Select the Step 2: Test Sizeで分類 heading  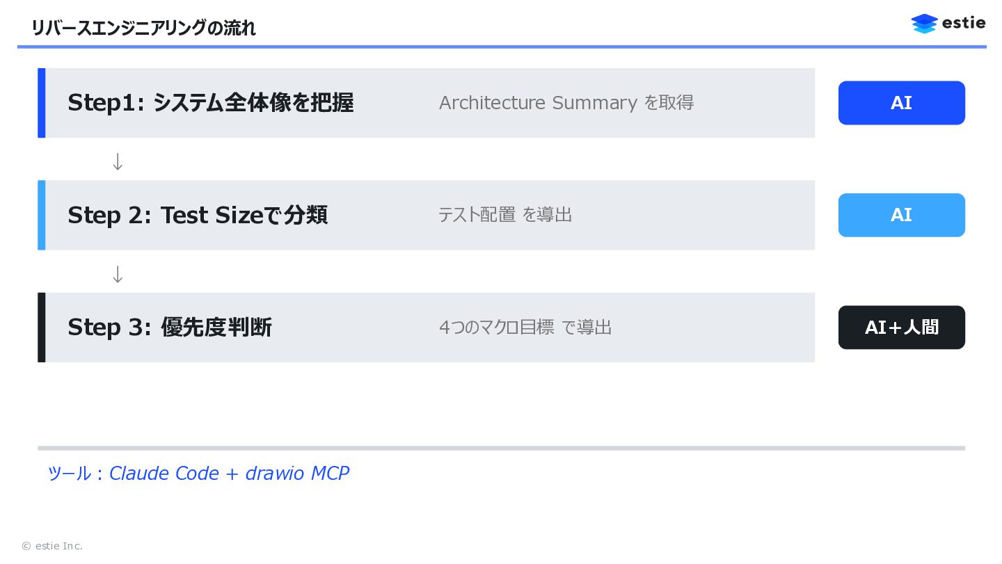(x=198, y=215)
